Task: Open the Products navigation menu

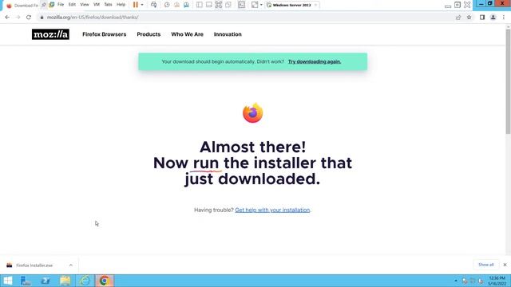Action: click(x=149, y=34)
